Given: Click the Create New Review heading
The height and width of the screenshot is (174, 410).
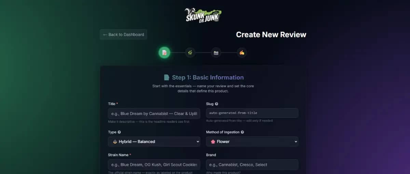Looking at the screenshot, I should click(x=271, y=34).
